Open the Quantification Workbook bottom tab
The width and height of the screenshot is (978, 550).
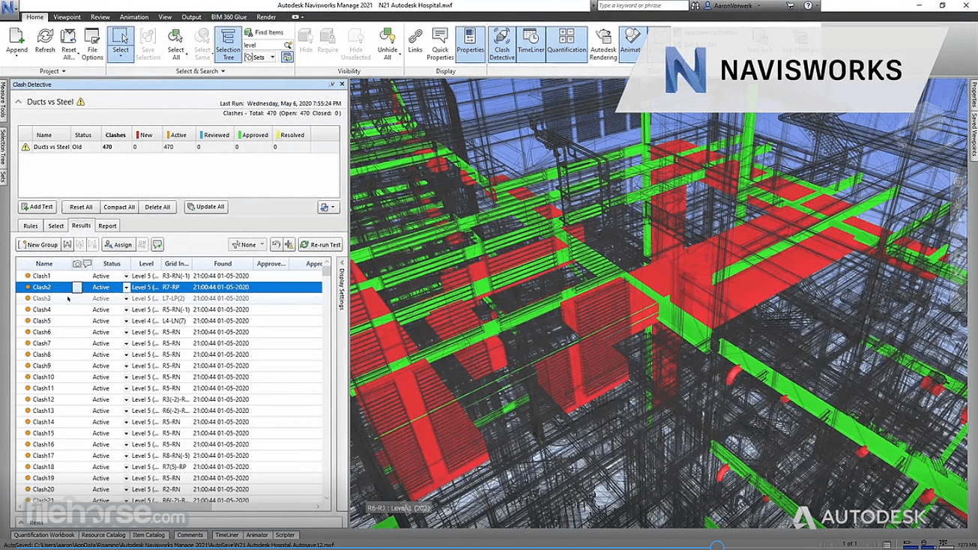[44, 535]
